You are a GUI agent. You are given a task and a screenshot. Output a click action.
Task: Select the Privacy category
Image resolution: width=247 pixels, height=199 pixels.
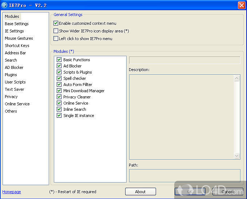click(x=11, y=97)
